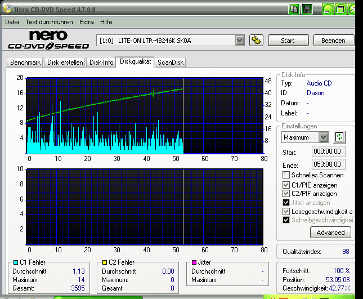Select the LITE-ON LTR-48246K drive combo box
The height and width of the screenshot is (299, 363).
pyautogui.click(x=171, y=41)
